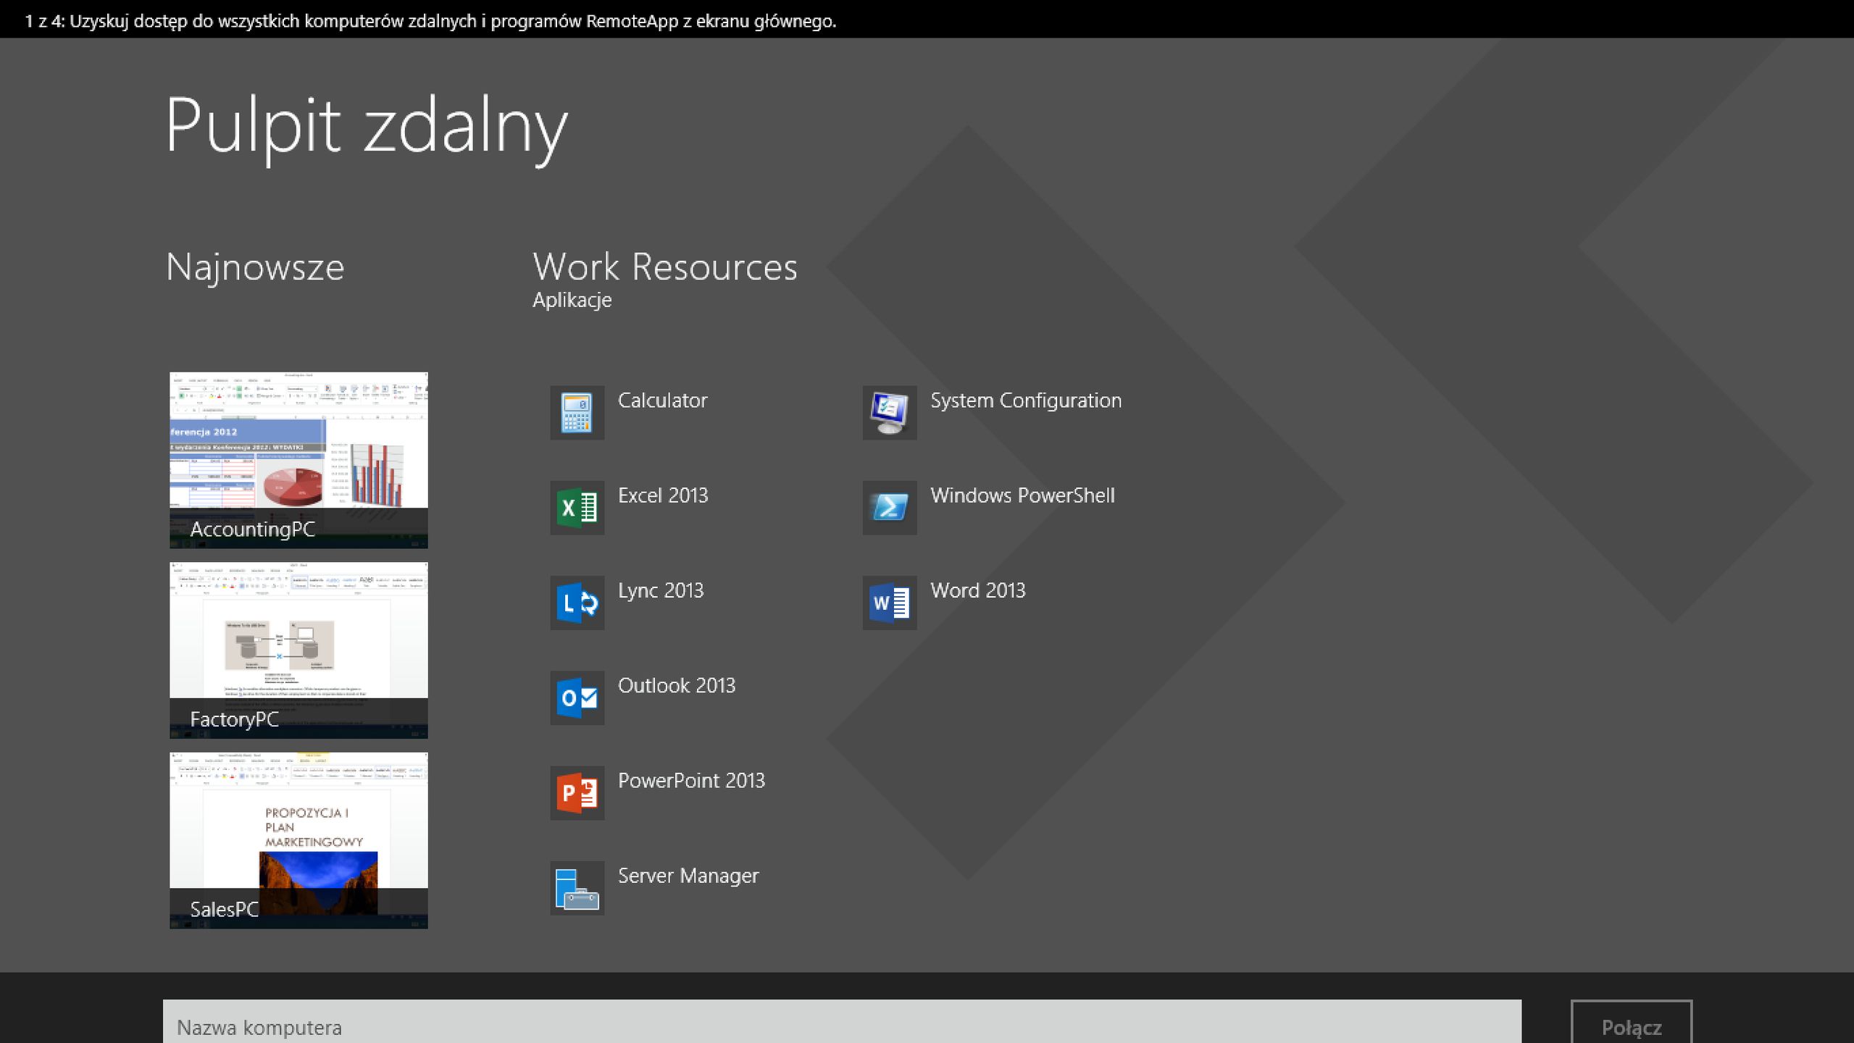Launch Excel 2013 via its icon
Image resolution: width=1854 pixels, height=1043 pixels.
(x=577, y=507)
